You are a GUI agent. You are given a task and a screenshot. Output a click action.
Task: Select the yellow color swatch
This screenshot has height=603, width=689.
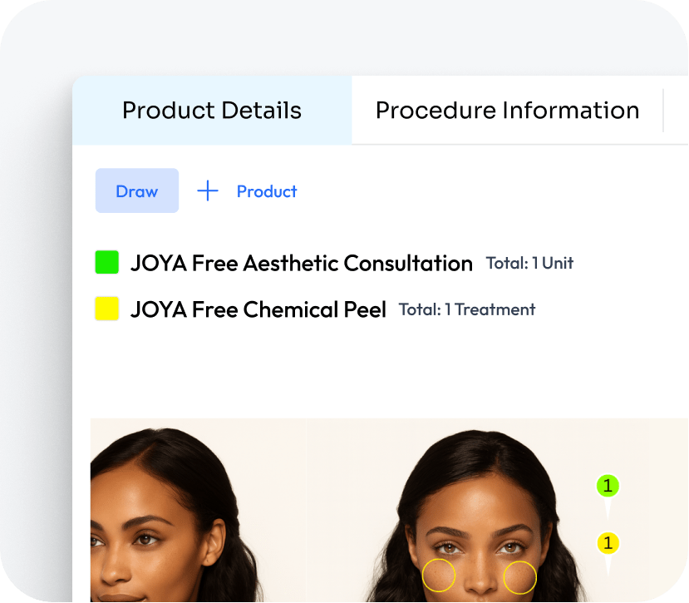click(x=107, y=309)
